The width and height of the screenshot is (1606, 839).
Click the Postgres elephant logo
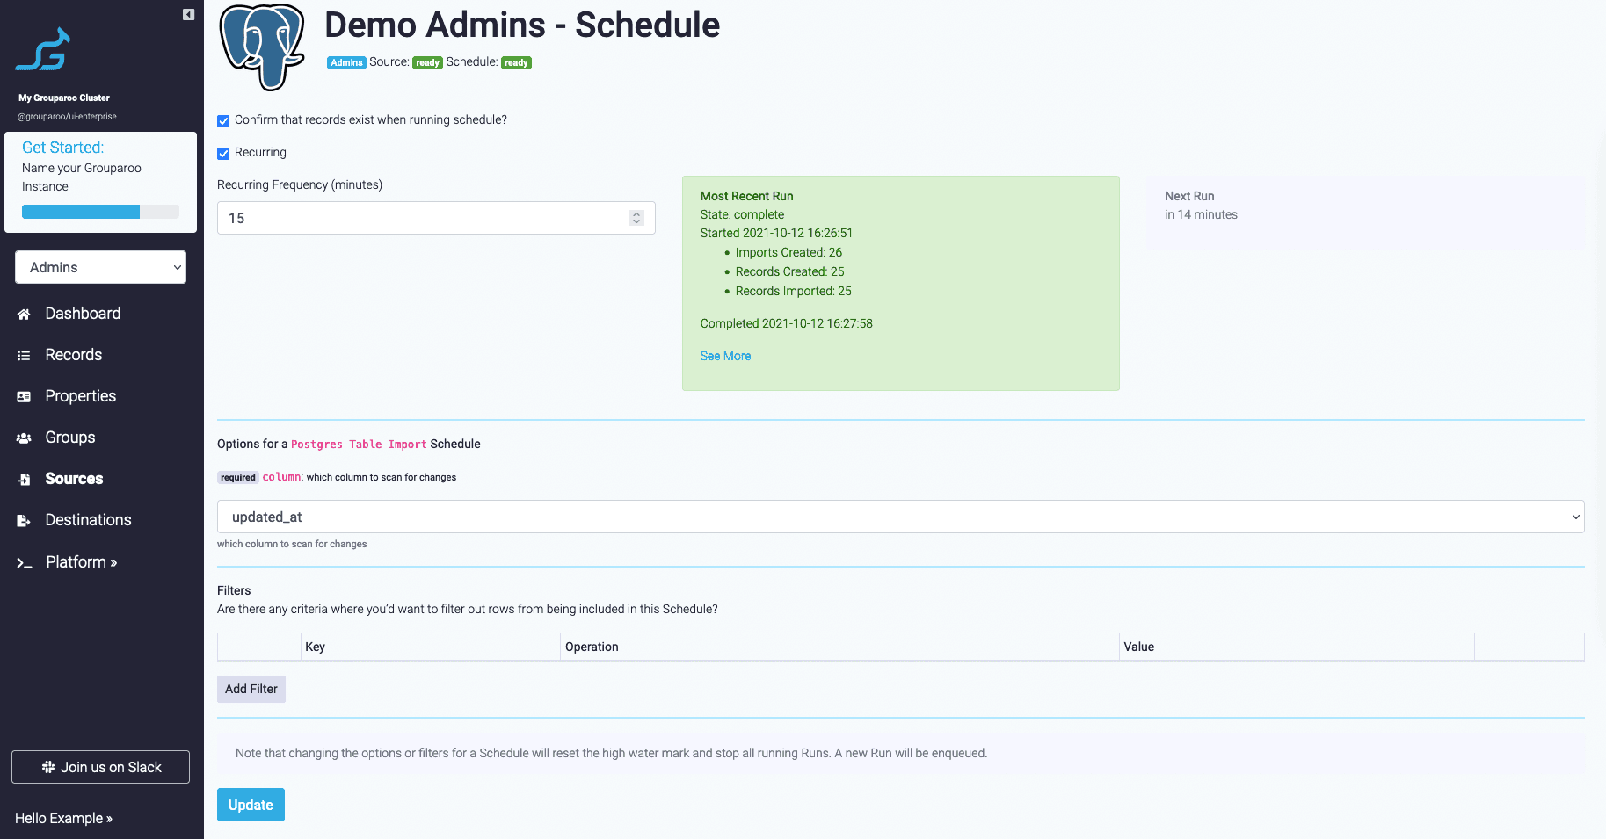click(x=262, y=47)
